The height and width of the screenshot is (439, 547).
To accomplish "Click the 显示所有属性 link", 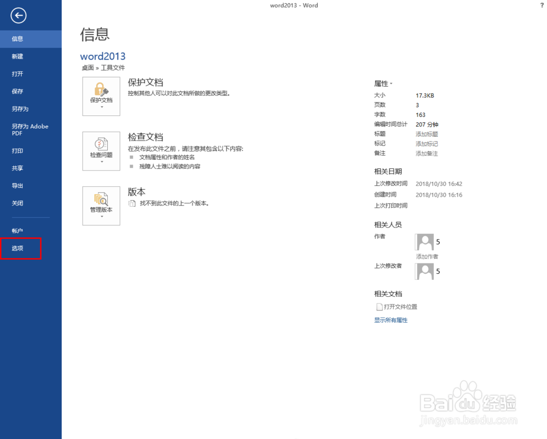I will pos(391,320).
